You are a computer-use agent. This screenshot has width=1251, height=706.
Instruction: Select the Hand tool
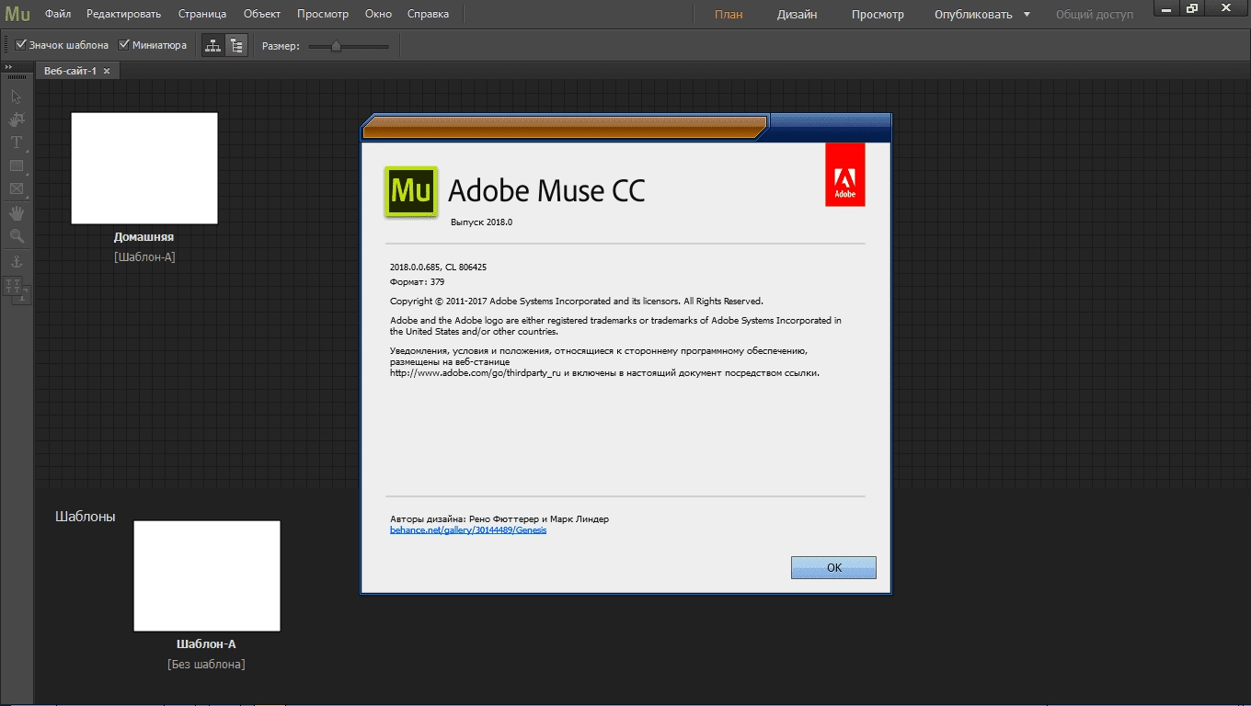[x=17, y=213]
